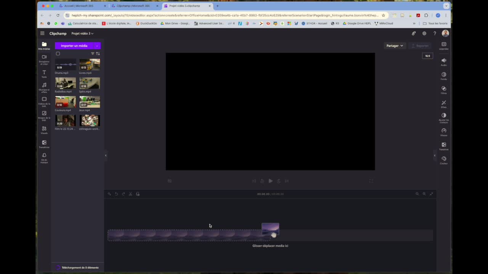Open the Audio properties panel
This screenshot has height=274, width=488.
coord(443,62)
